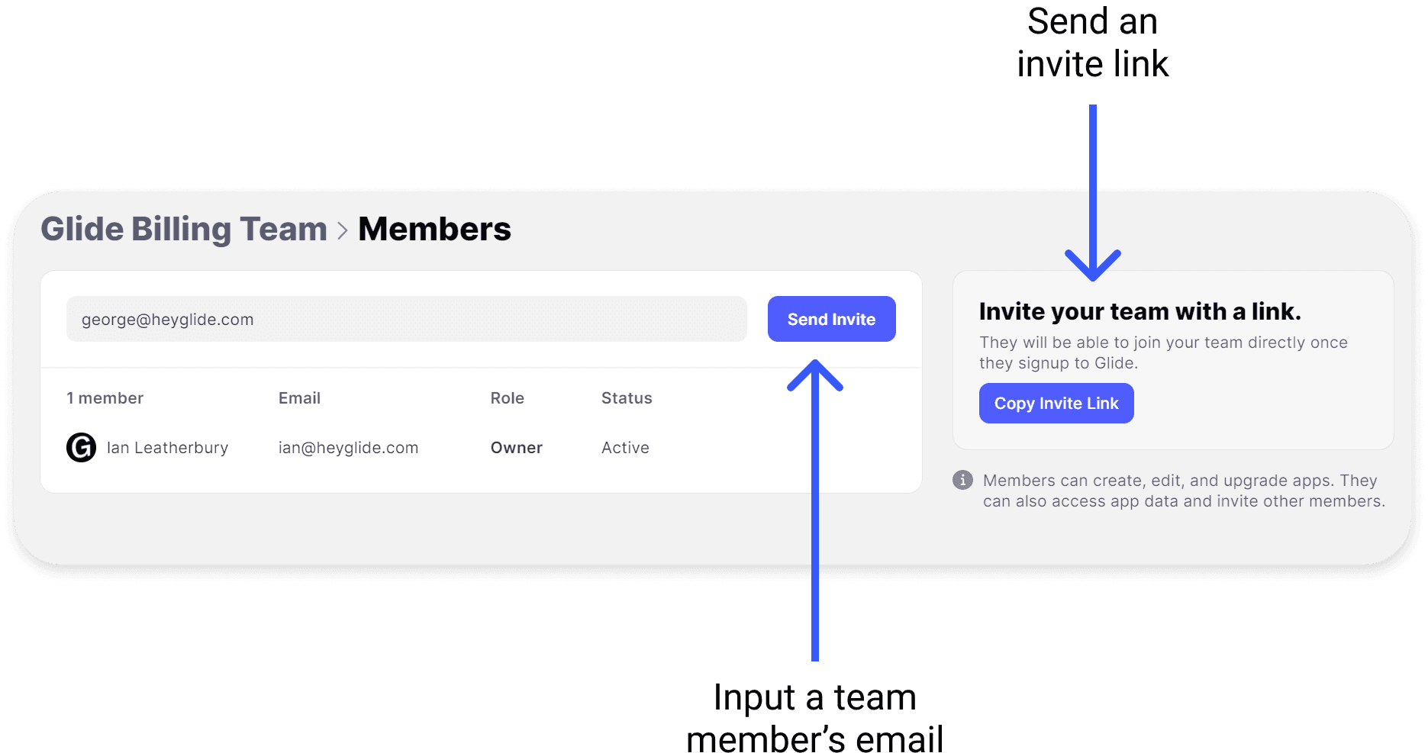Click the info icon beside members note

(x=962, y=480)
